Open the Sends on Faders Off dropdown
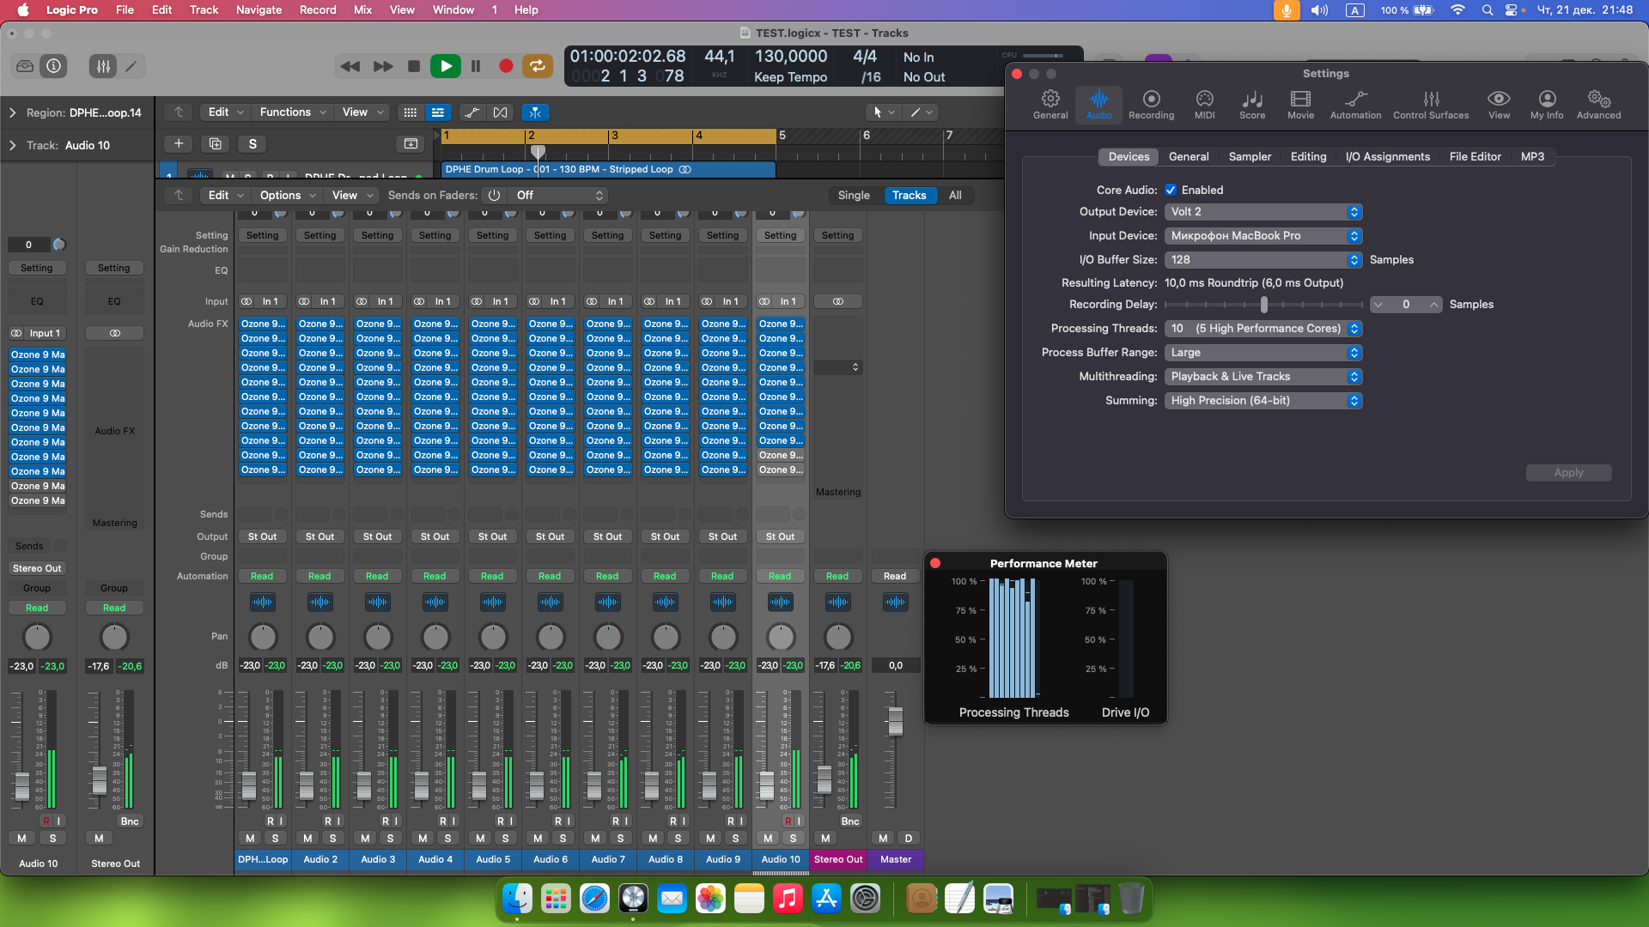This screenshot has width=1649, height=927. tap(559, 196)
